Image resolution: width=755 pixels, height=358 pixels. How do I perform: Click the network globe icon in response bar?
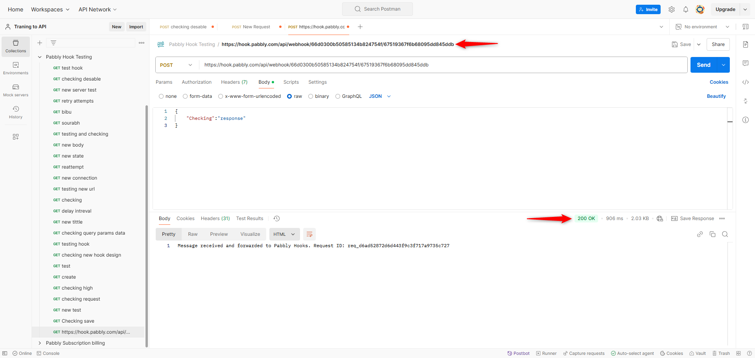tap(660, 218)
